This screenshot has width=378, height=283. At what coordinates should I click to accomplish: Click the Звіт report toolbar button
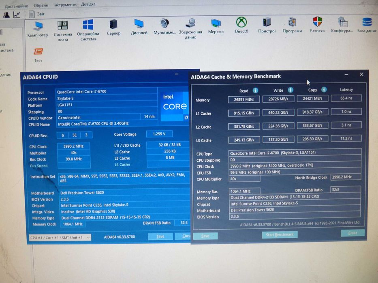coord(36,14)
